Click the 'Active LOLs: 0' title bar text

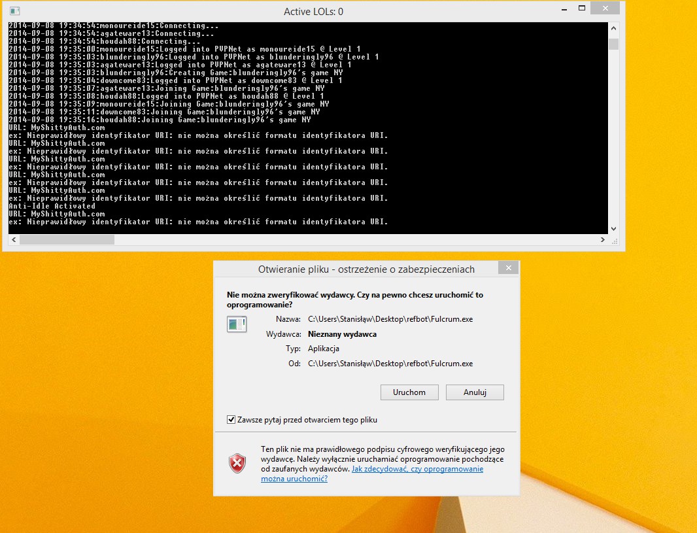(x=313, y=12)
